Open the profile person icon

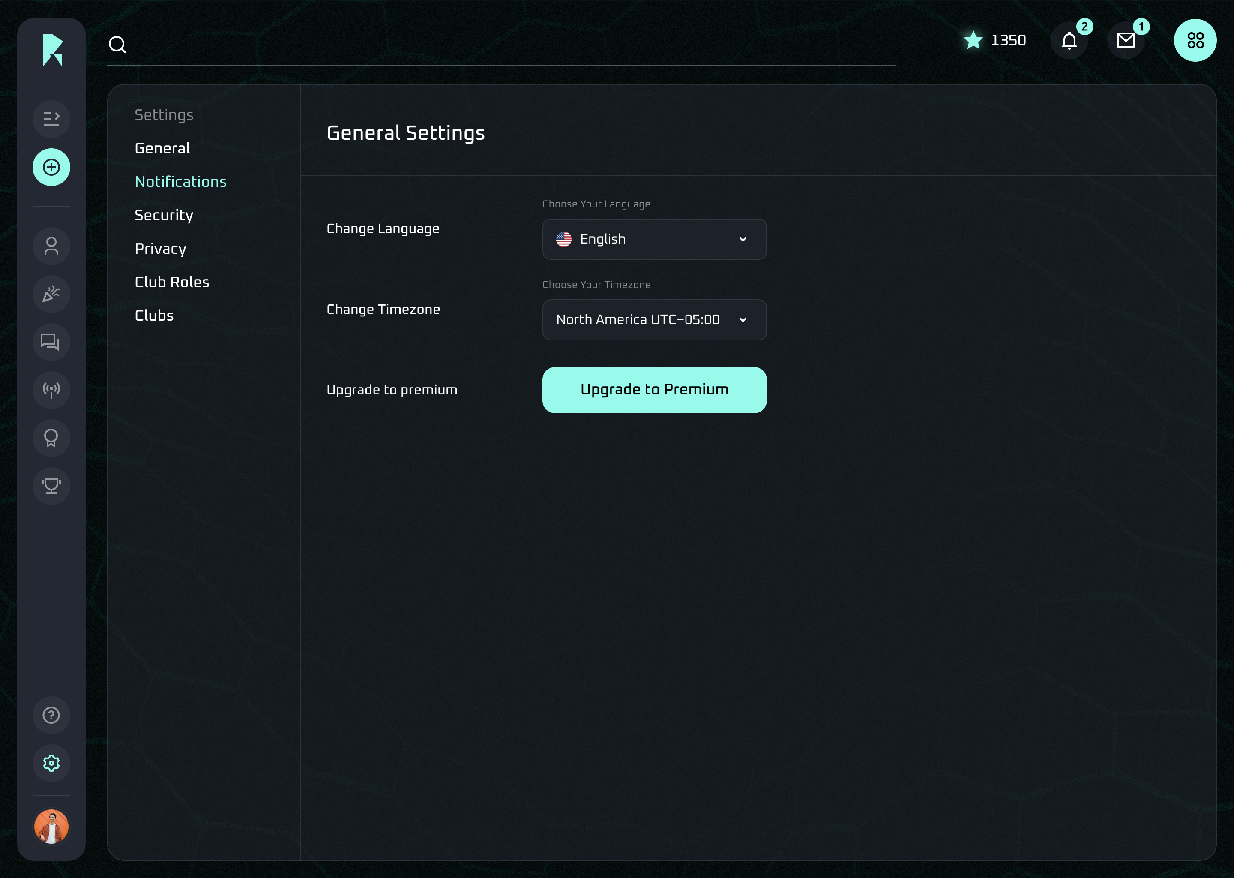coord(51,247)
